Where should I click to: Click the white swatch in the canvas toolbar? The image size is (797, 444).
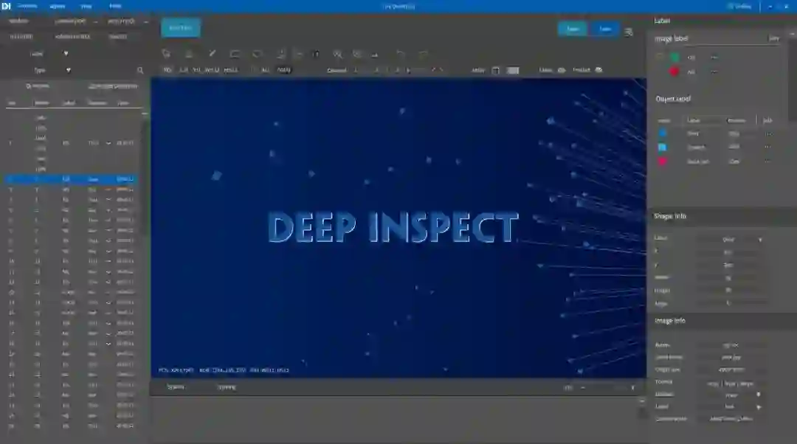click(x=513, y=71)
